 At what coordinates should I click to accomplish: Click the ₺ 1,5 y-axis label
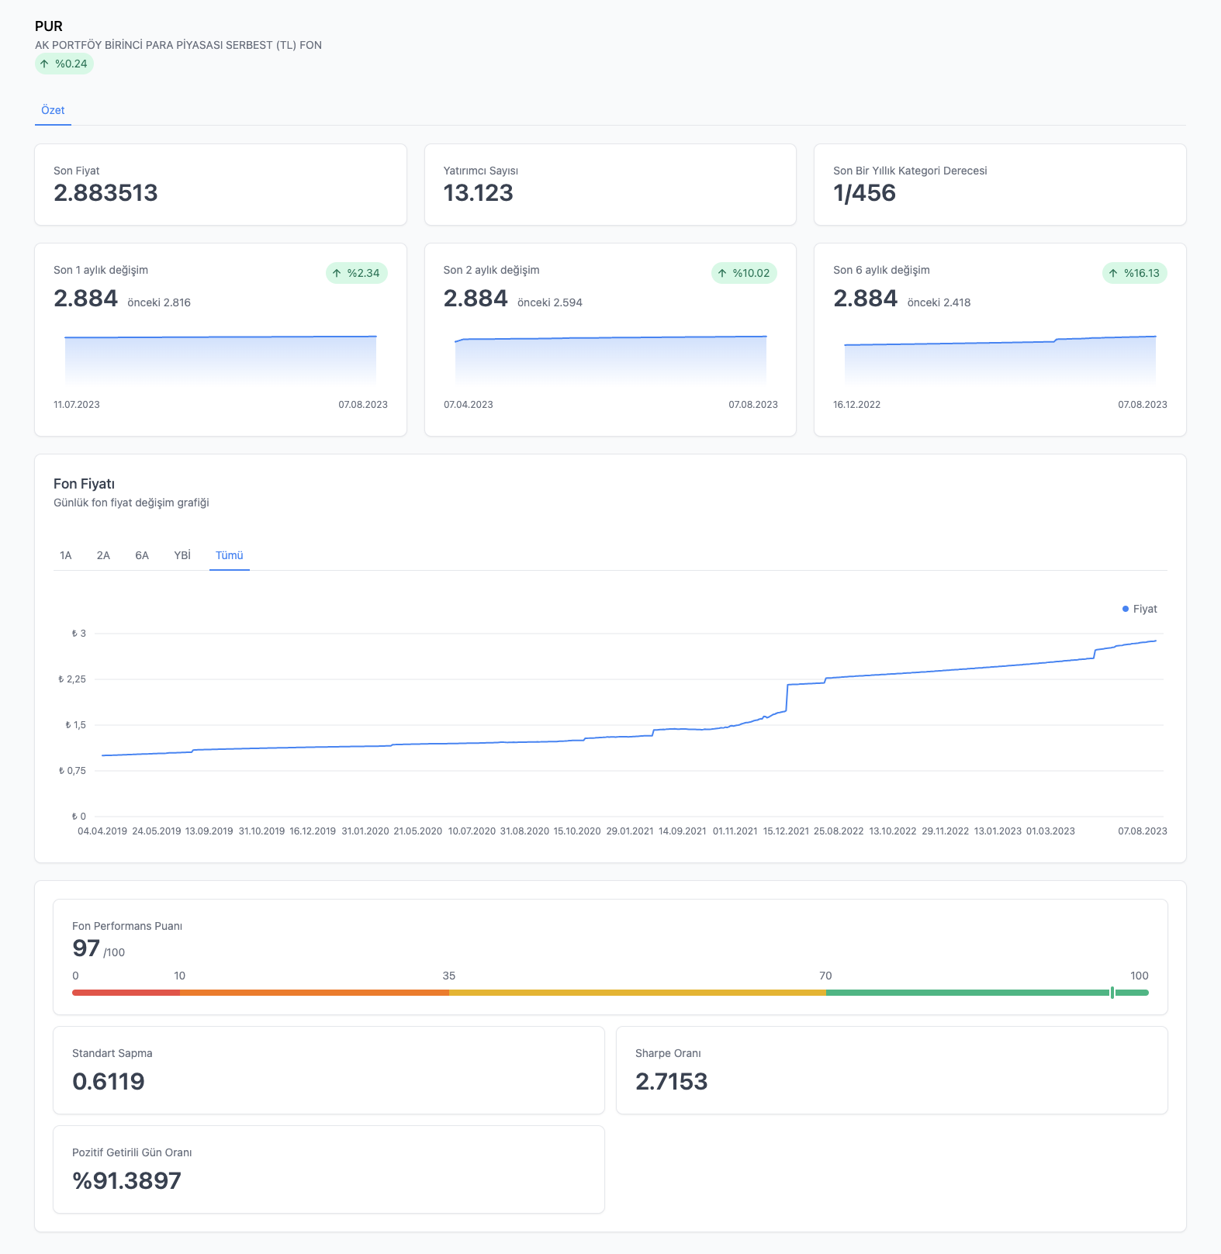click(x=75, y=725)
